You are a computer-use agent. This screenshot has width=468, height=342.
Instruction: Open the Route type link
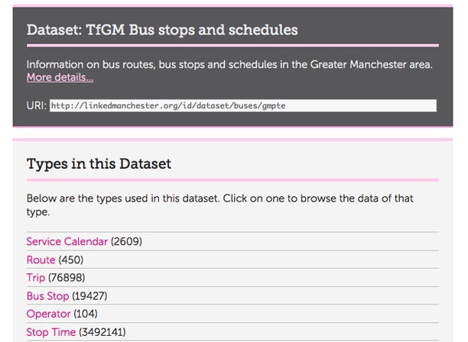point(41,260)
